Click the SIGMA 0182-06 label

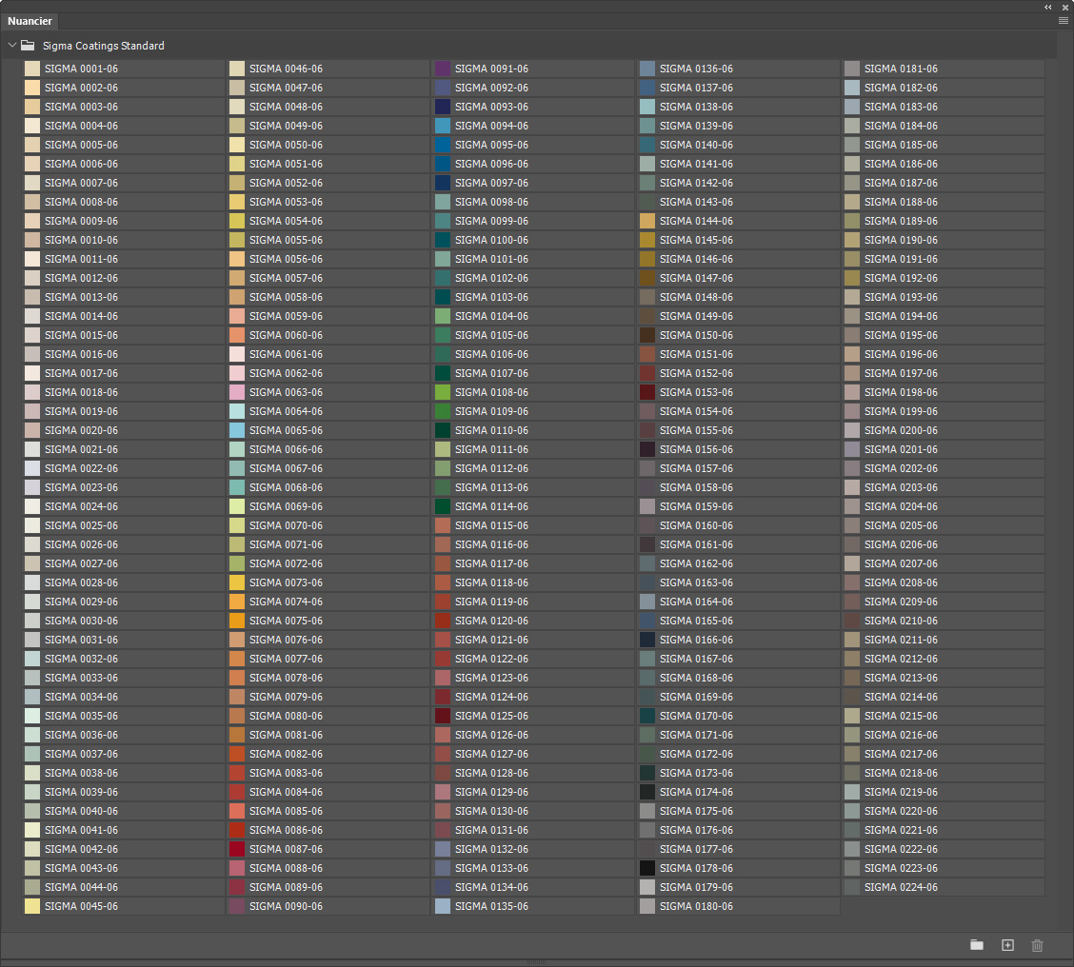pyautogui.click(x=901, y=88)
